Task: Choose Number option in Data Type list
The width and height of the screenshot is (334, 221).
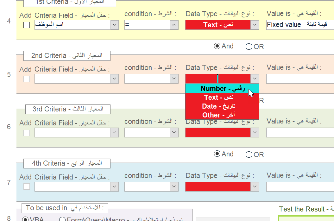Action: point(222,88)
